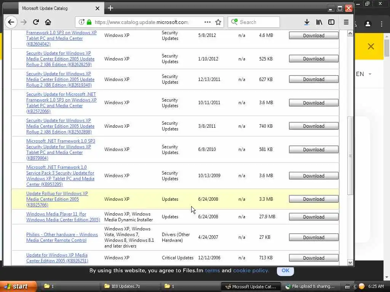390x292 pixels.
Task: Download Update Rollup KB925766
Action: [314, 199]
